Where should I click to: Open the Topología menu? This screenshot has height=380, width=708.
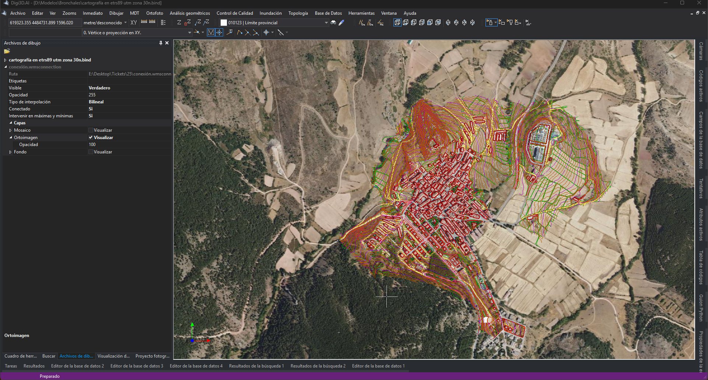point(298,13)
